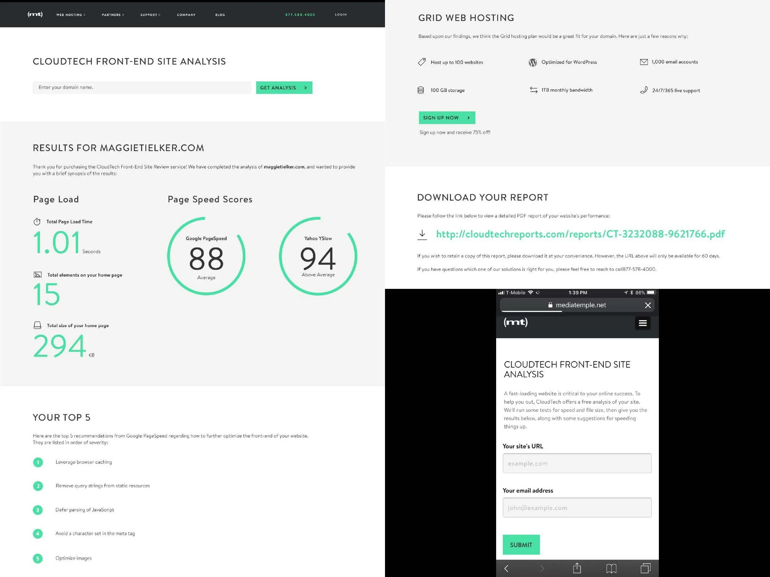Image resolution: width=770 pixels, height=577 pixels.
Task: Click the phone icon by 24/7/365 live support
Action: [644, 90]
